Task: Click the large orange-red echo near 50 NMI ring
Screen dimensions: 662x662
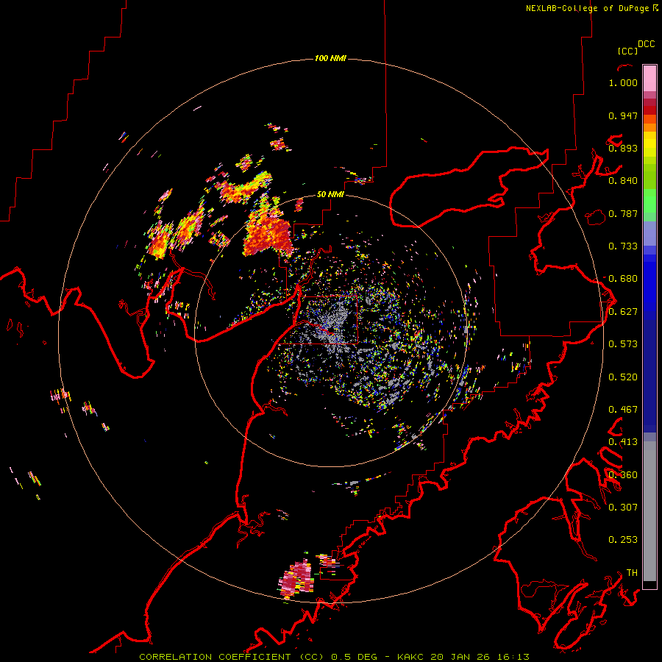Action: pyautogui.click(x=267, y=235)
